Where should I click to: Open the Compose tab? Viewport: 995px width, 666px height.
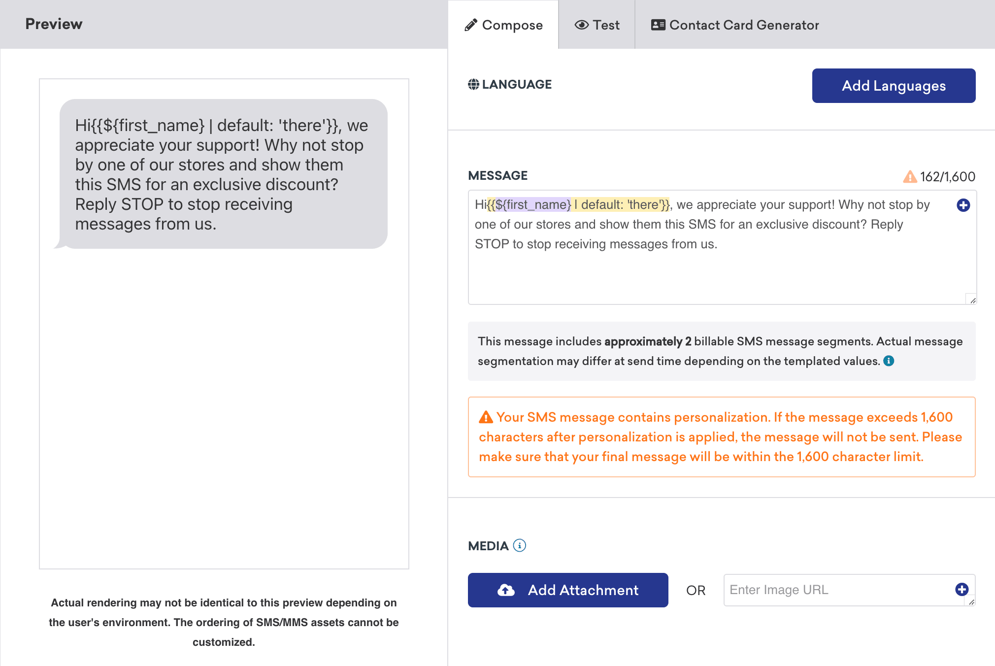pyautogui.click(x=503, y=25)
